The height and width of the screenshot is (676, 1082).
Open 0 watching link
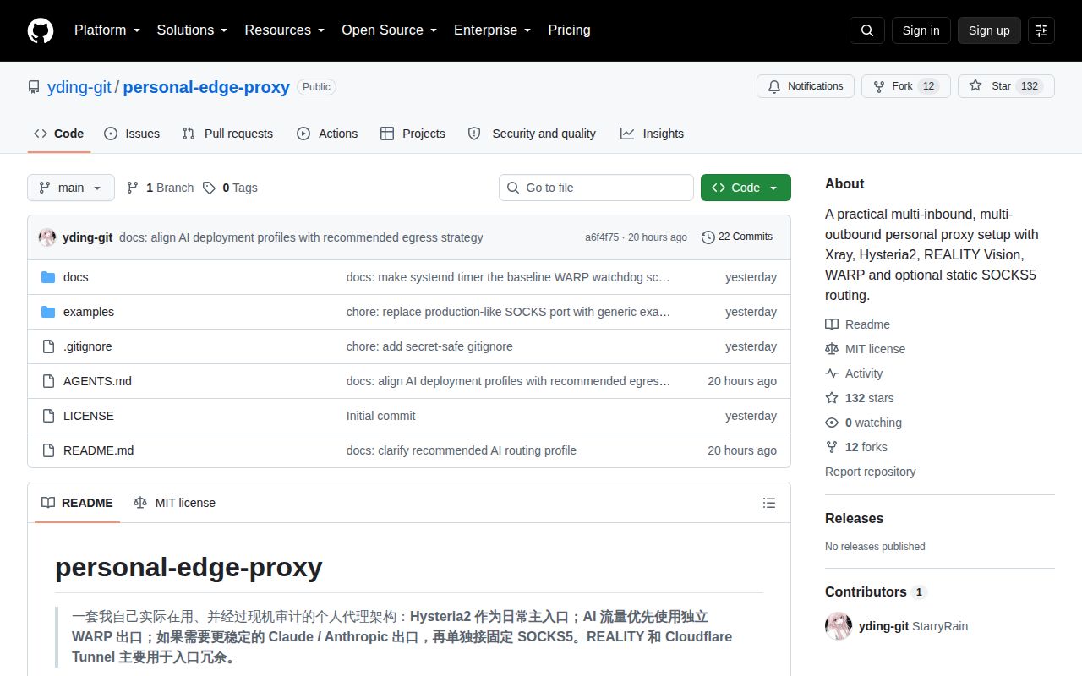click(864, 422)
